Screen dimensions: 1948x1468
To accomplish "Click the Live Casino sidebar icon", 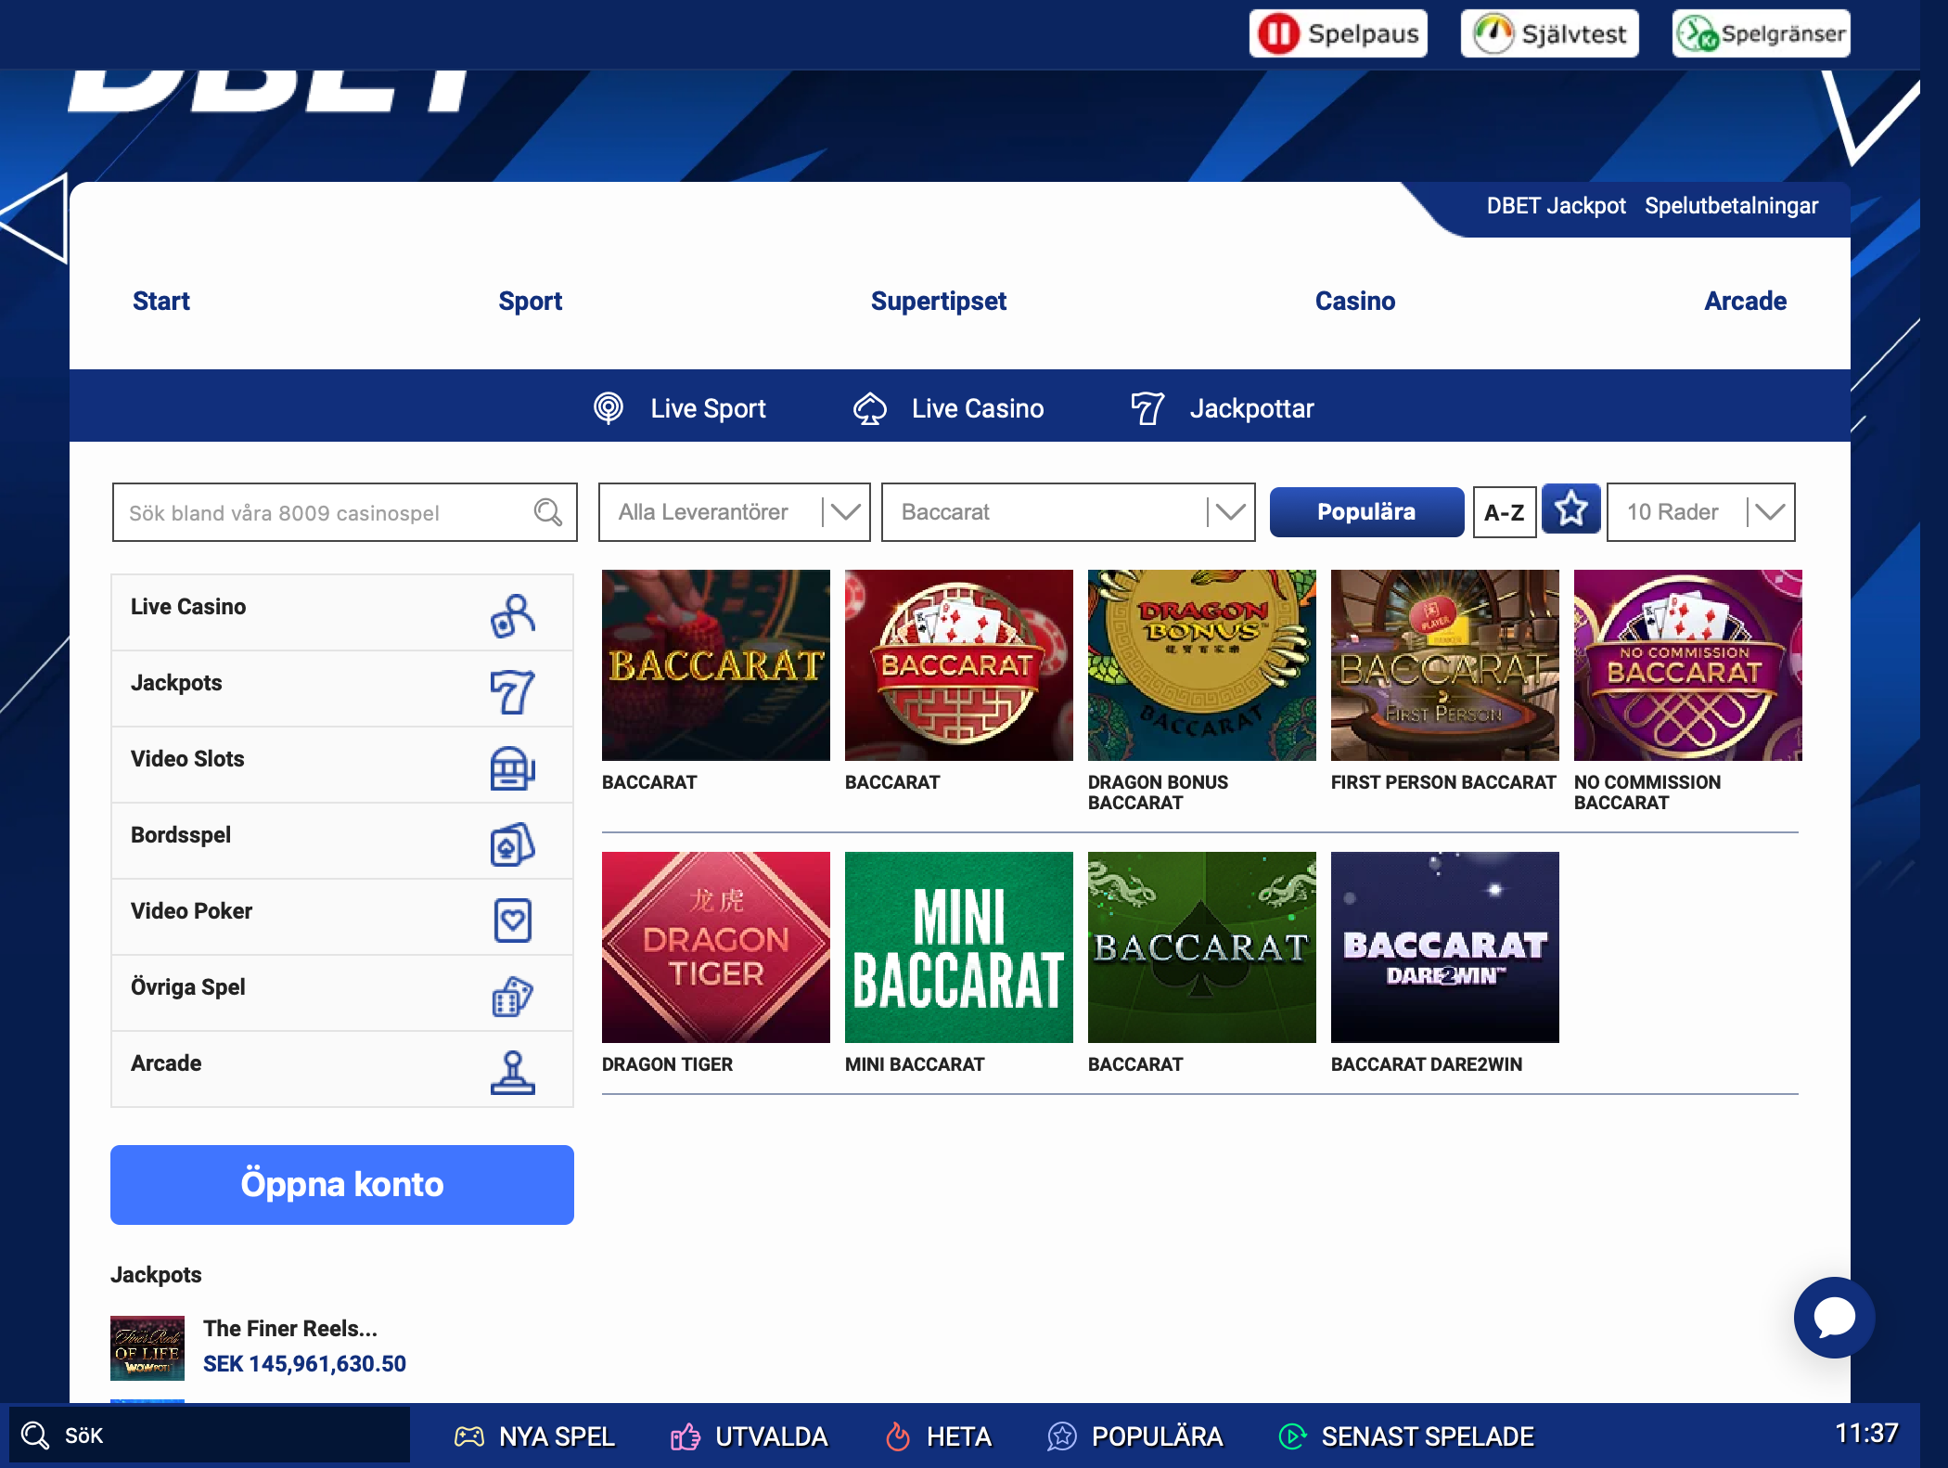I will coord(513,615).
